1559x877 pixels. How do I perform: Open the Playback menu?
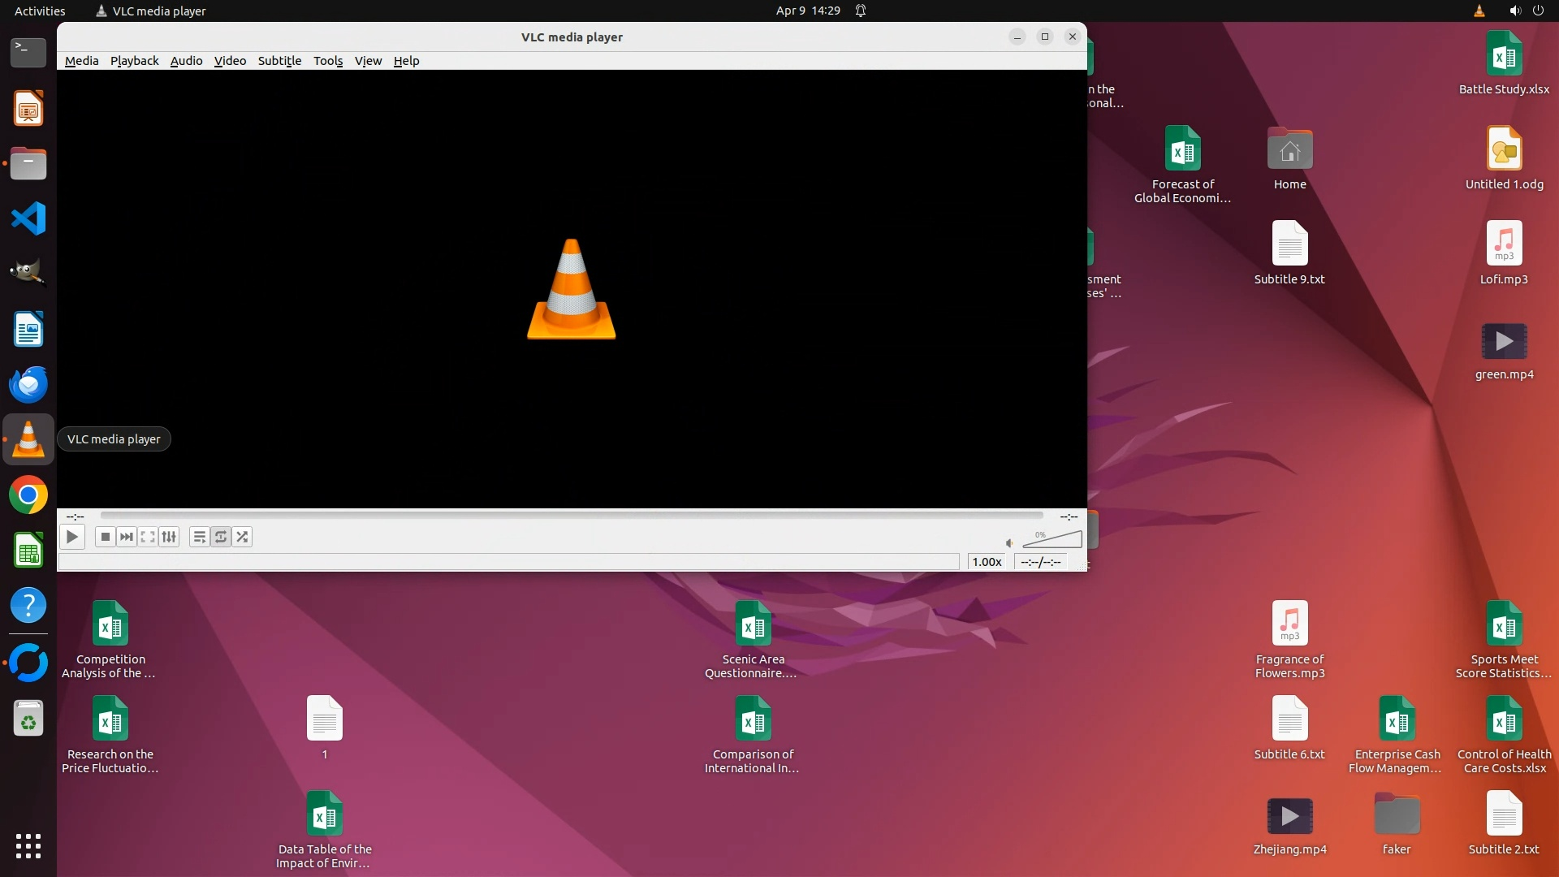pos(134,61)
